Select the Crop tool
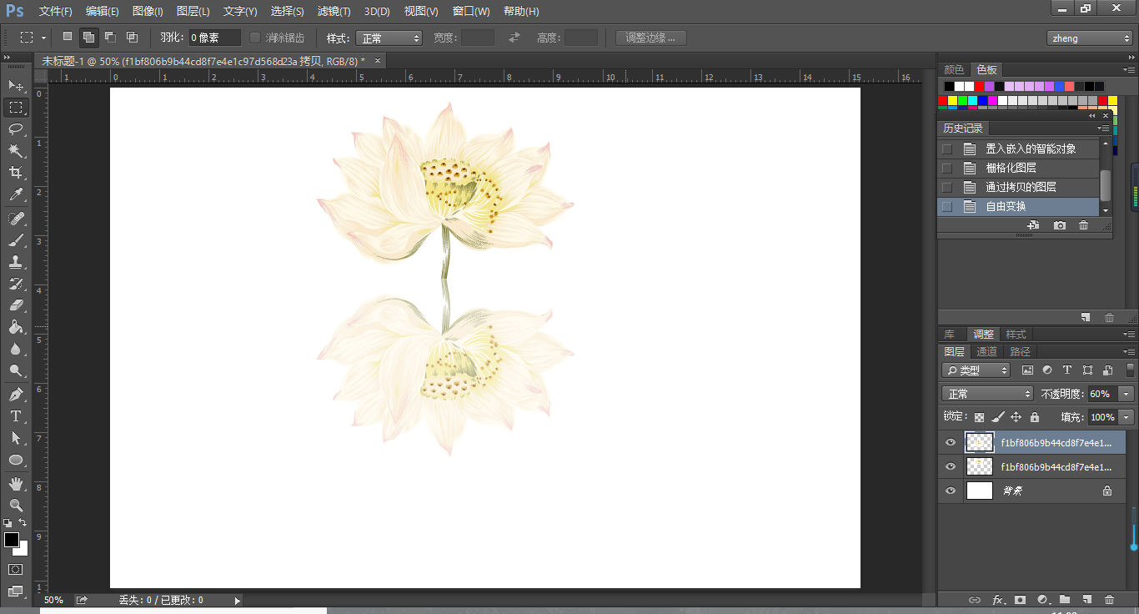The image size is (1139, 614). tap(16, 173)
